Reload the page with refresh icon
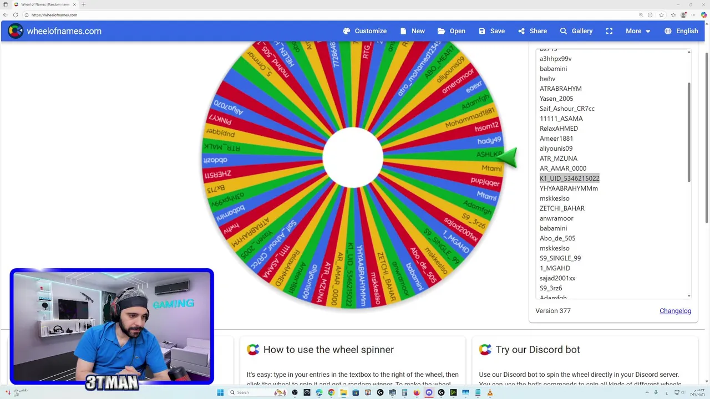Screen dimensions: 710x399 (16, 15)
